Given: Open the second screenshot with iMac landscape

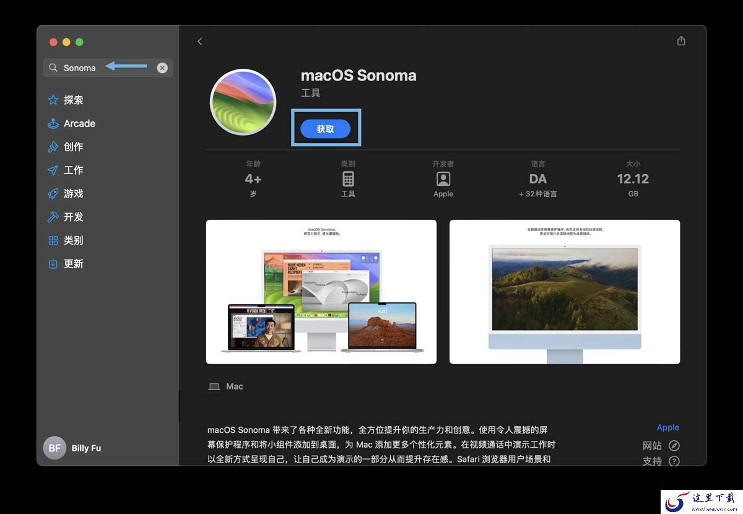Looking at the screenshot, I should coord(565,292).
